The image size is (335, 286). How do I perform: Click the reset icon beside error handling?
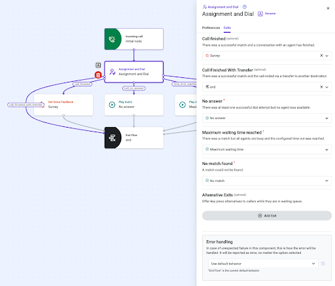click(x=323, y=264)
